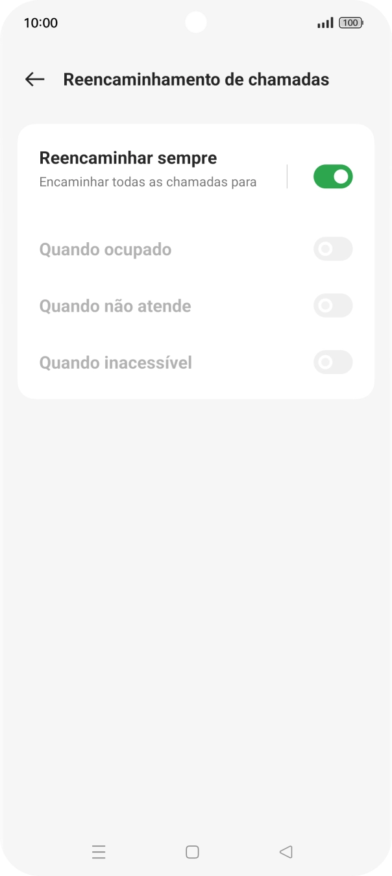Select the Quando ocupado option row
This screenshot has height=876, width=392.
point(105,249)
